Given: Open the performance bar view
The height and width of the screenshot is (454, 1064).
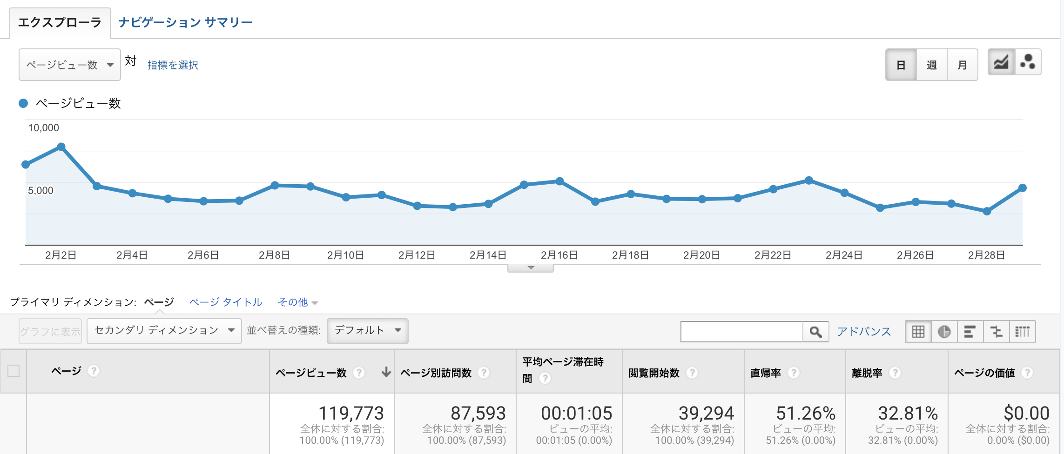Looking at the screenshot, I should tap(969, 331).
